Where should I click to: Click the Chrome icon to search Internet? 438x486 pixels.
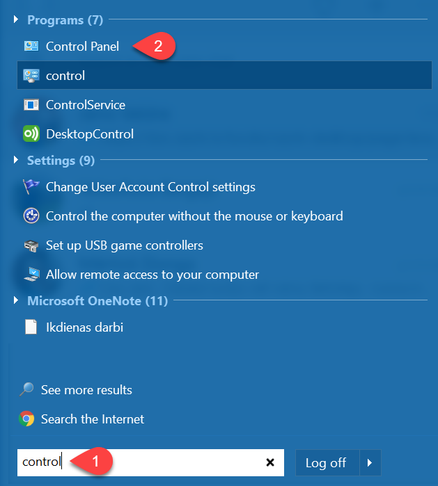click(x=26, y=419)
